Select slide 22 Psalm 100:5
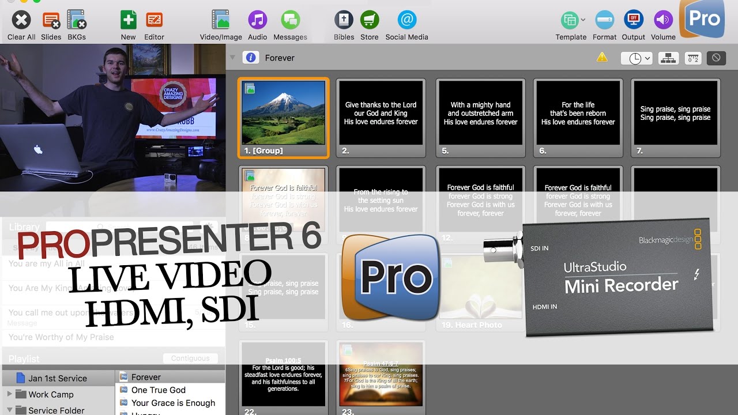 tap(284, 378)
